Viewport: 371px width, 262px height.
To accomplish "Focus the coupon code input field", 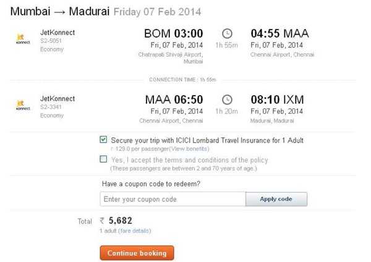I will pyautogui.click(x=173, y=199).
